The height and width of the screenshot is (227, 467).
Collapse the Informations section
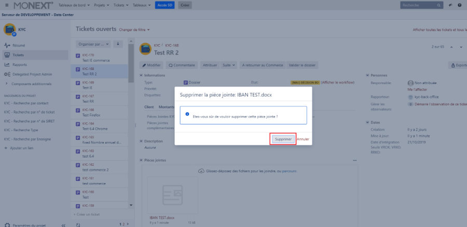[x=142, y=75]
